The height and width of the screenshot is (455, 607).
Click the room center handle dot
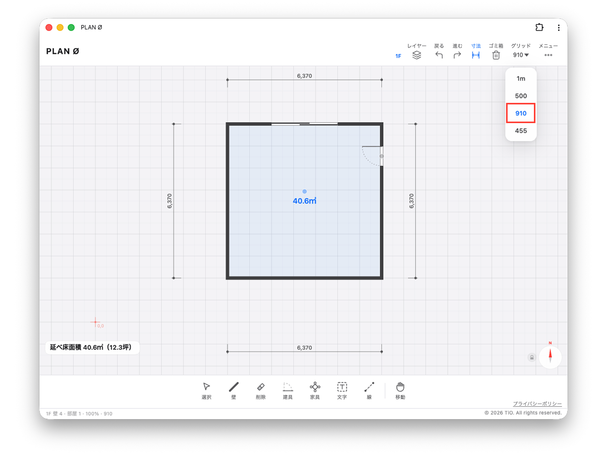coord(304,191)
